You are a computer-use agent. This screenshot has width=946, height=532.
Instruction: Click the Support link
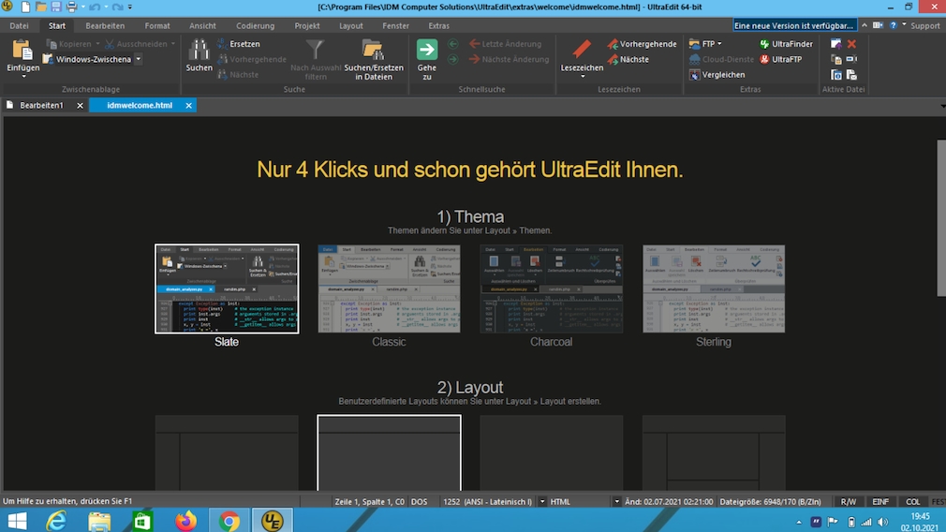coord(924,26)
